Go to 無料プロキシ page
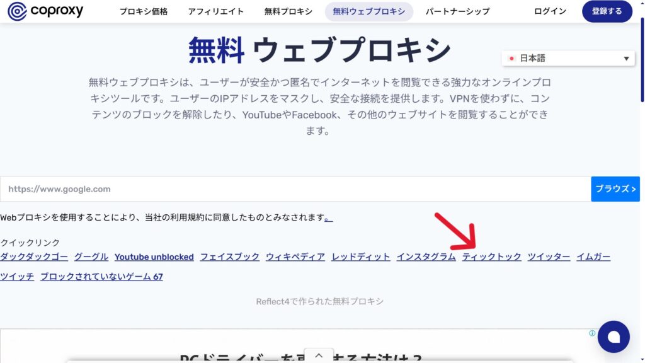 (x=288, y=11)
